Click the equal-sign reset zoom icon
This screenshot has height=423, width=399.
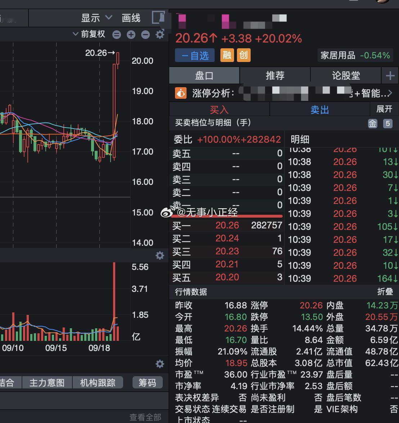tap(117, 35)
